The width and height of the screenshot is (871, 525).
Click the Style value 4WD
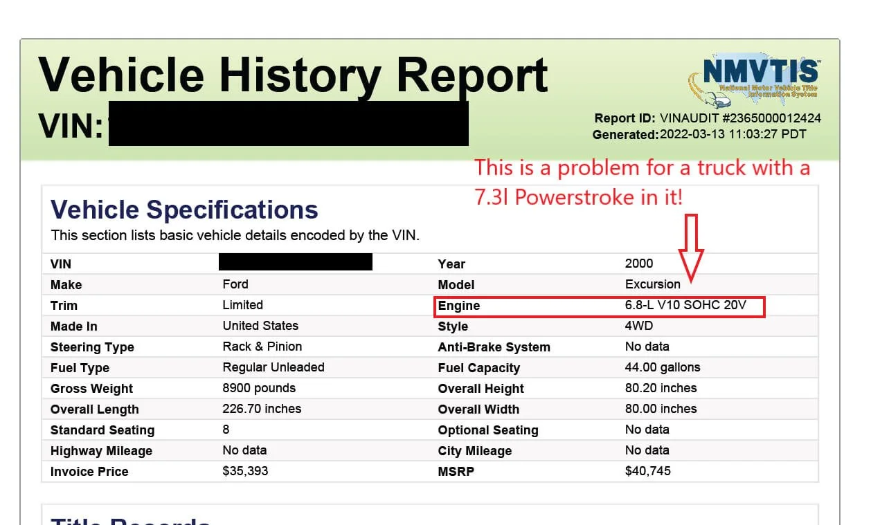[639, 326]
